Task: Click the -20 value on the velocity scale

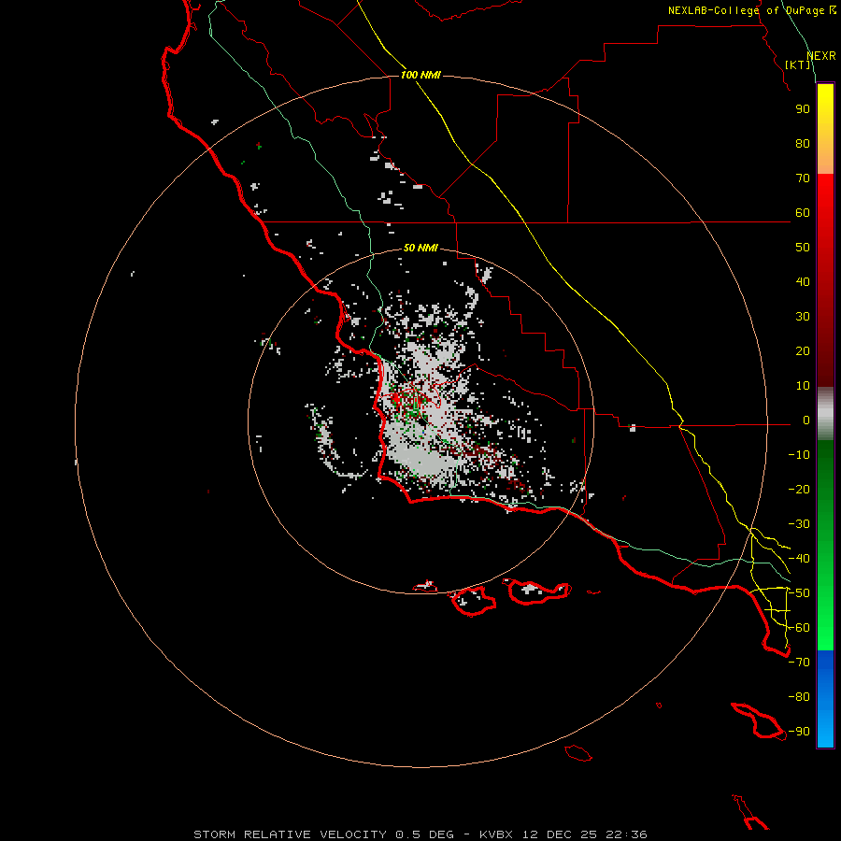Action: 799,489
